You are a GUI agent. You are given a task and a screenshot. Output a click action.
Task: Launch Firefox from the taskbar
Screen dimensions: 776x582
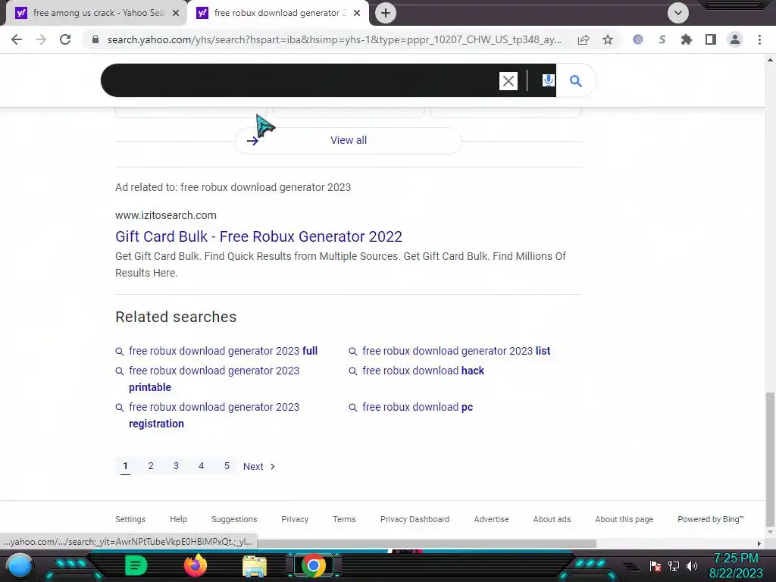[196, 565]
